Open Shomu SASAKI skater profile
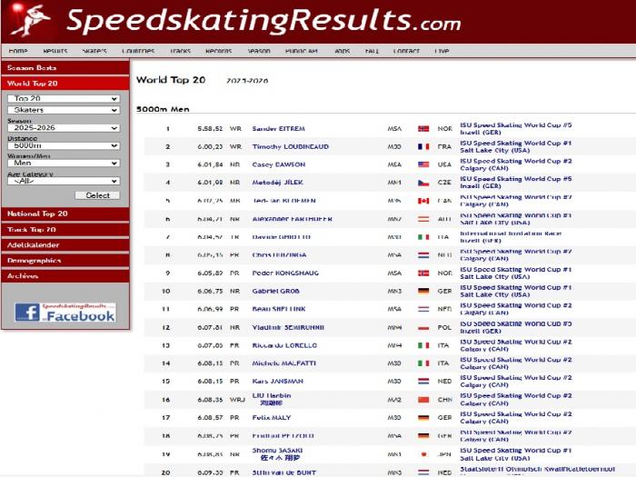This screenshot has height=477, width=636. click(277, 454)
